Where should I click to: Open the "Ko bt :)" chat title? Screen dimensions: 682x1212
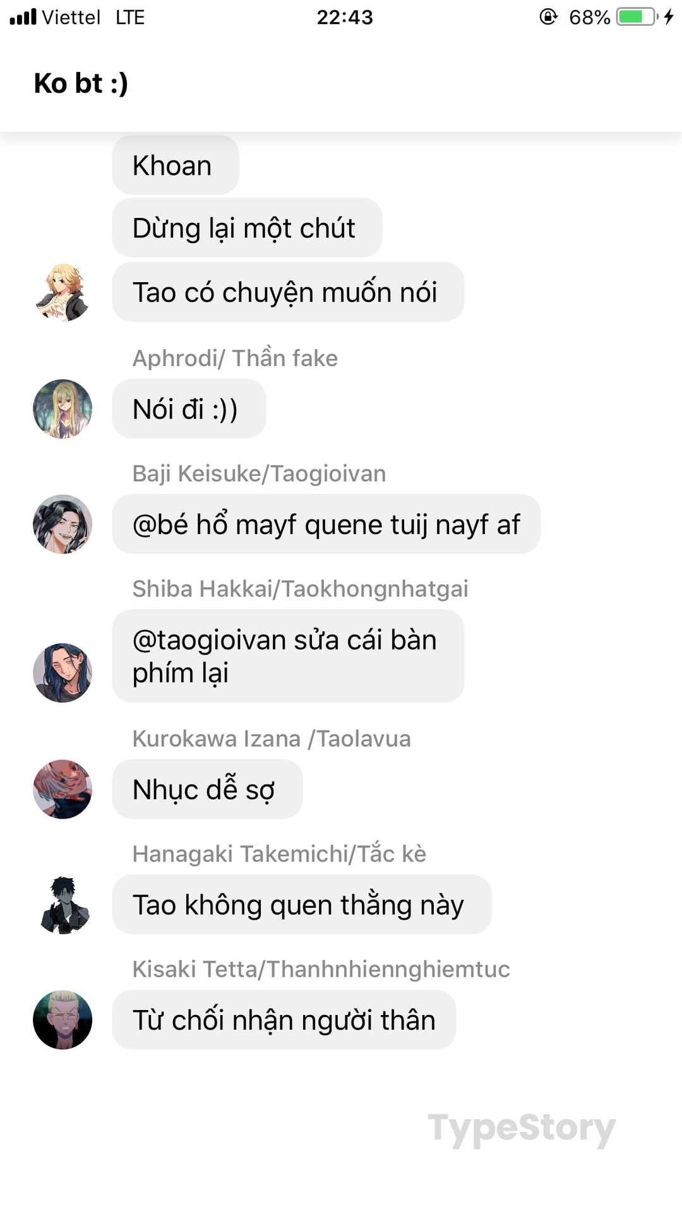pyautogui.click(x=81, y=83)
